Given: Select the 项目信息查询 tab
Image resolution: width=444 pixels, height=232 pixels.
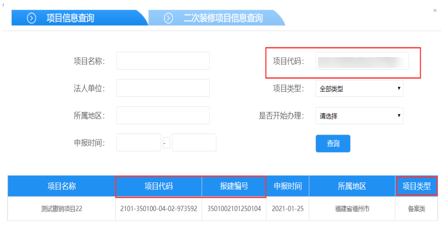Looking at the screenshot, I should click(x=80, y=18).
